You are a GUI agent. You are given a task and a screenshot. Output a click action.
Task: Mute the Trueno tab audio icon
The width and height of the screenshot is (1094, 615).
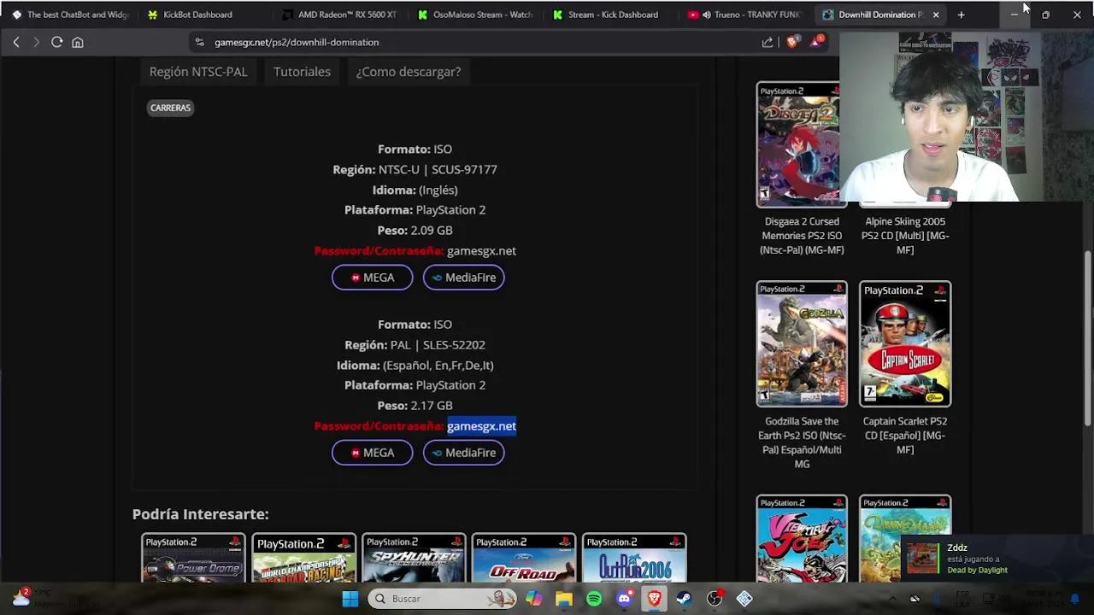pos(706,15)
